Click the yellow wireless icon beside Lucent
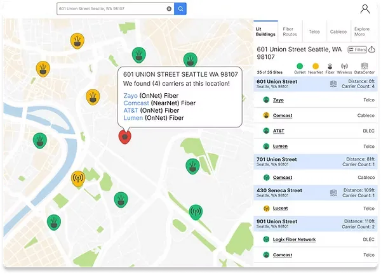This screenshot has height=274, width=381. point(266,208)
